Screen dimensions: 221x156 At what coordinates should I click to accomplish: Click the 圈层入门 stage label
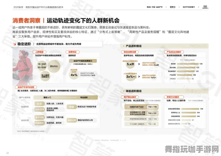(x=47, y=97)
